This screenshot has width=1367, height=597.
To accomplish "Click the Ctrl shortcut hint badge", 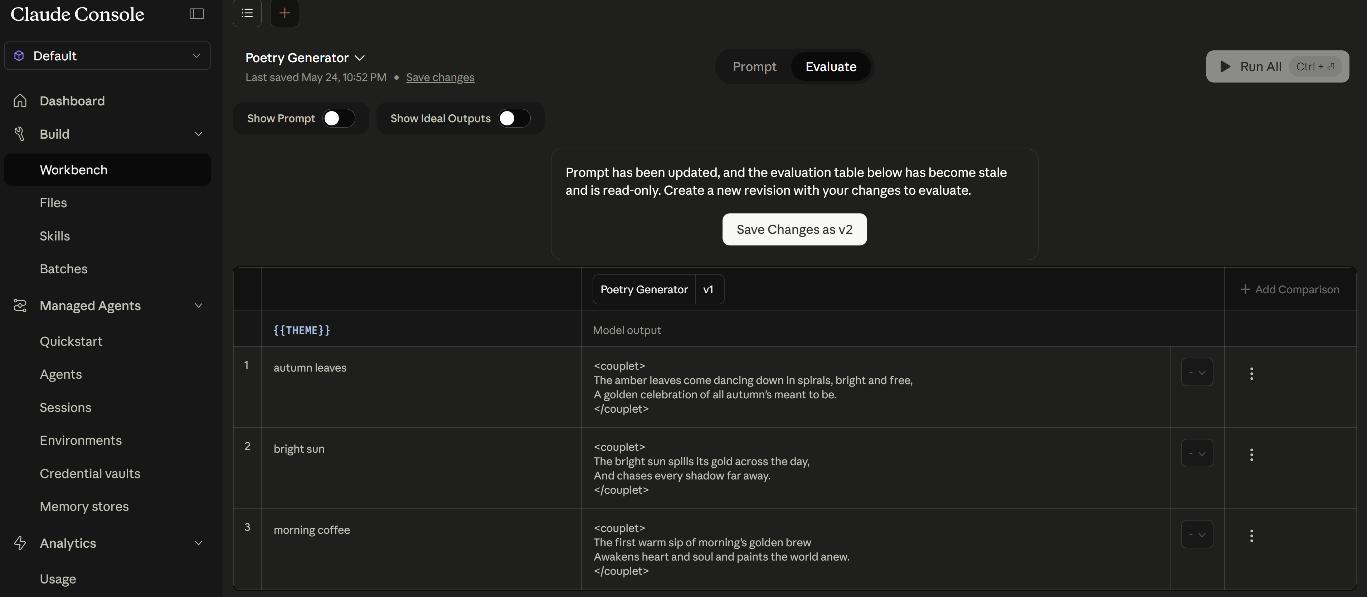I will (x=1315, y=67).
